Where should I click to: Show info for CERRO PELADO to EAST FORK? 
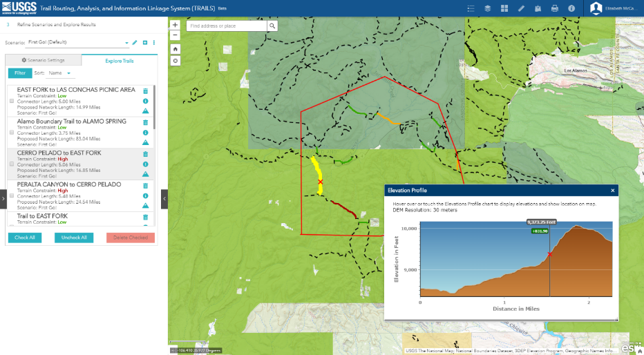(145, 164)
